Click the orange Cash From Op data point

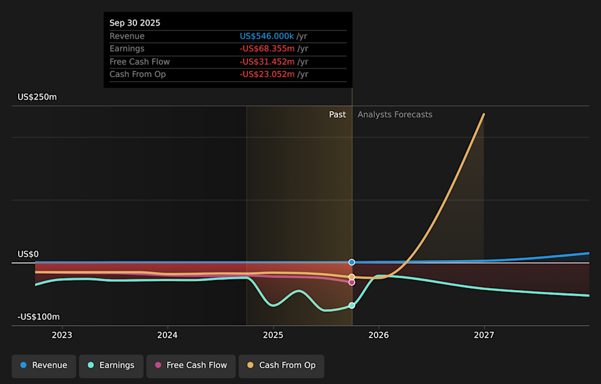click(352, 277)
